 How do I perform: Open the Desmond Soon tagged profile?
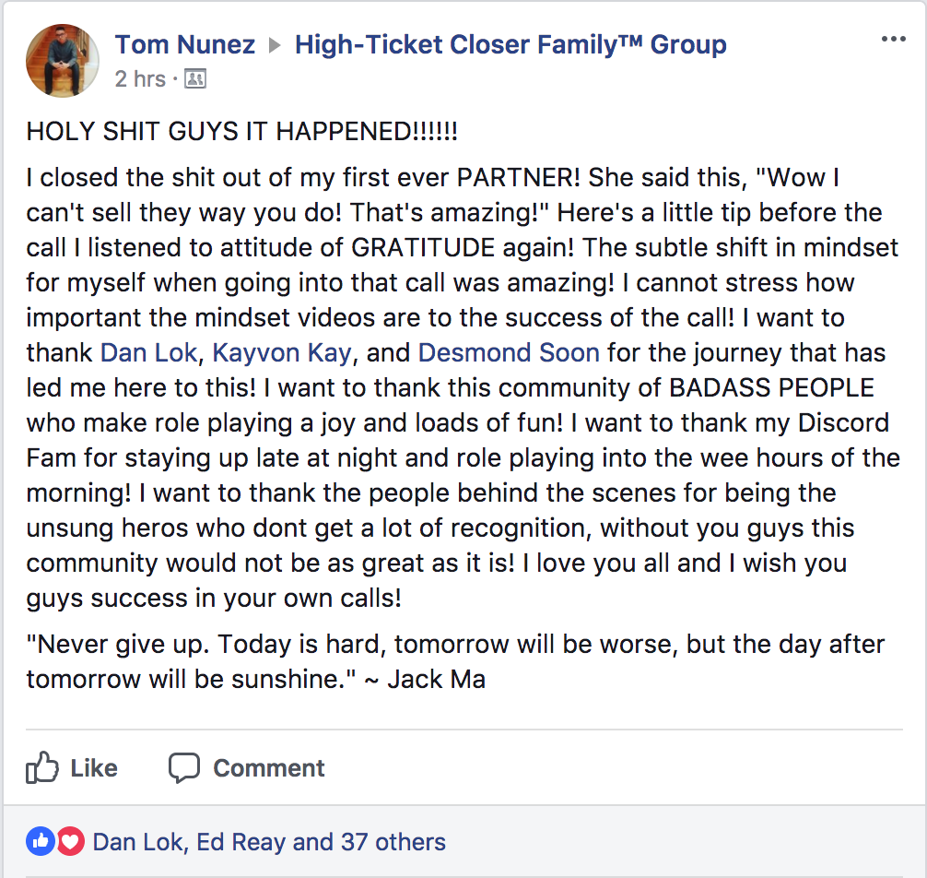pyautogui.click(x=509, y=352)
